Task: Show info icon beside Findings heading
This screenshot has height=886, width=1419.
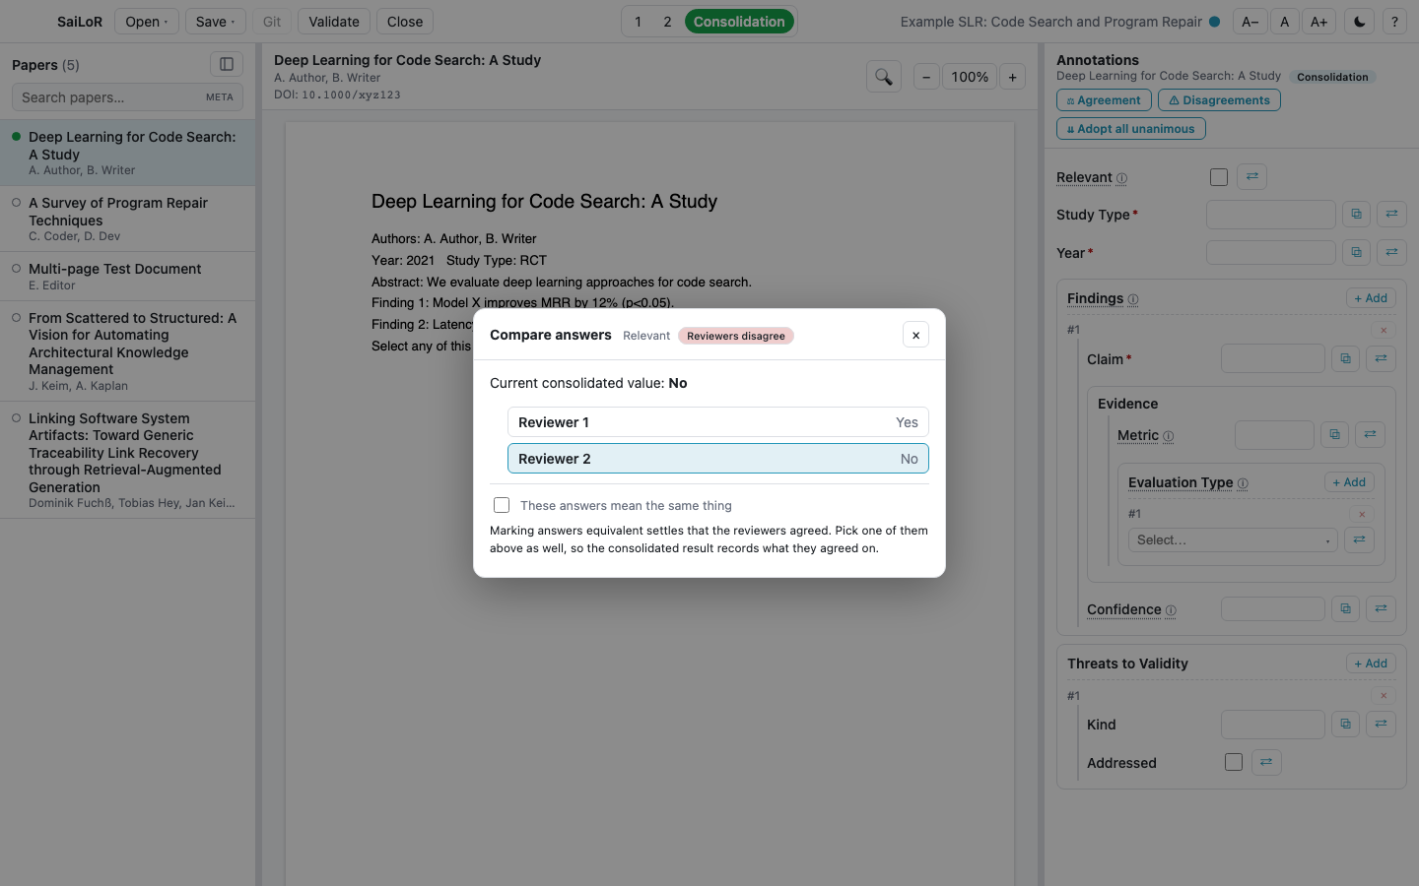Action: coord(1132,299)
